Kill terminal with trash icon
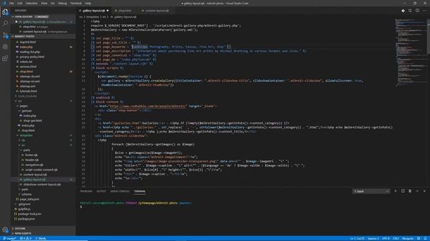430x241 pixels. pos(410,191)
